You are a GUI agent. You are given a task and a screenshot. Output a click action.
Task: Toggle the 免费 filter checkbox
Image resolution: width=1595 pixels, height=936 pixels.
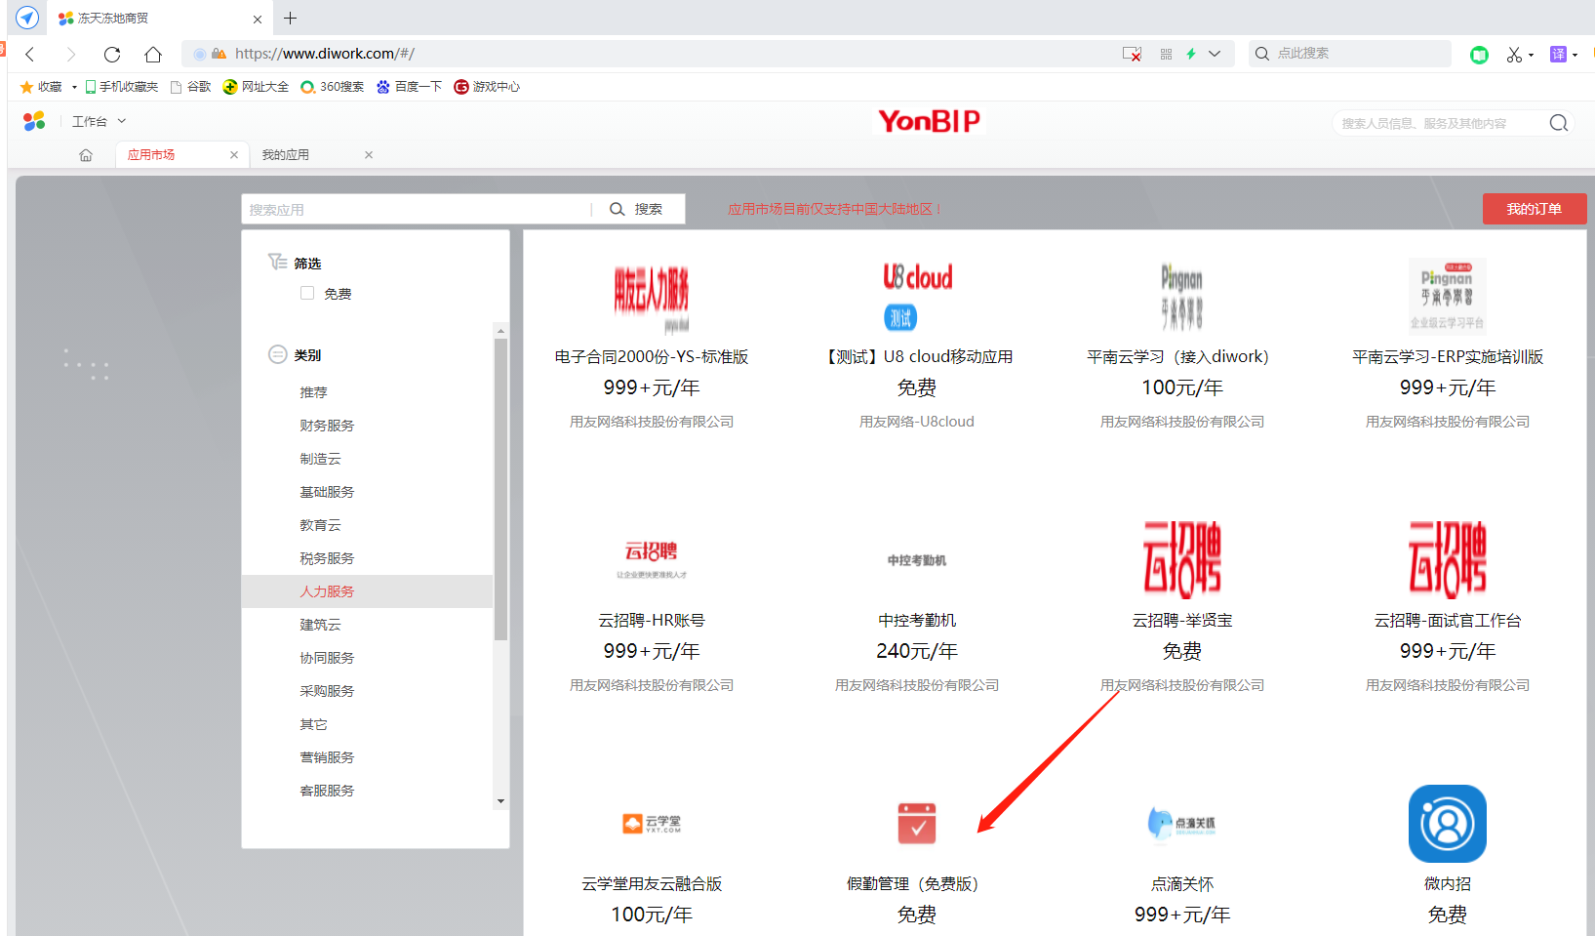pyautogui.click(x=307, y=293)
